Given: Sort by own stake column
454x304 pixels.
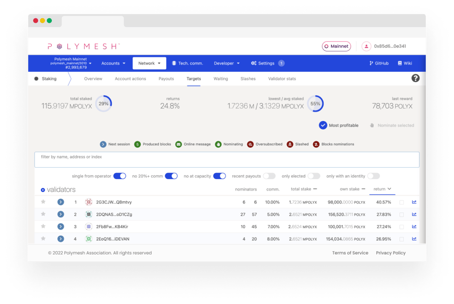Looking at the screenshot, I should click(353, 189).
